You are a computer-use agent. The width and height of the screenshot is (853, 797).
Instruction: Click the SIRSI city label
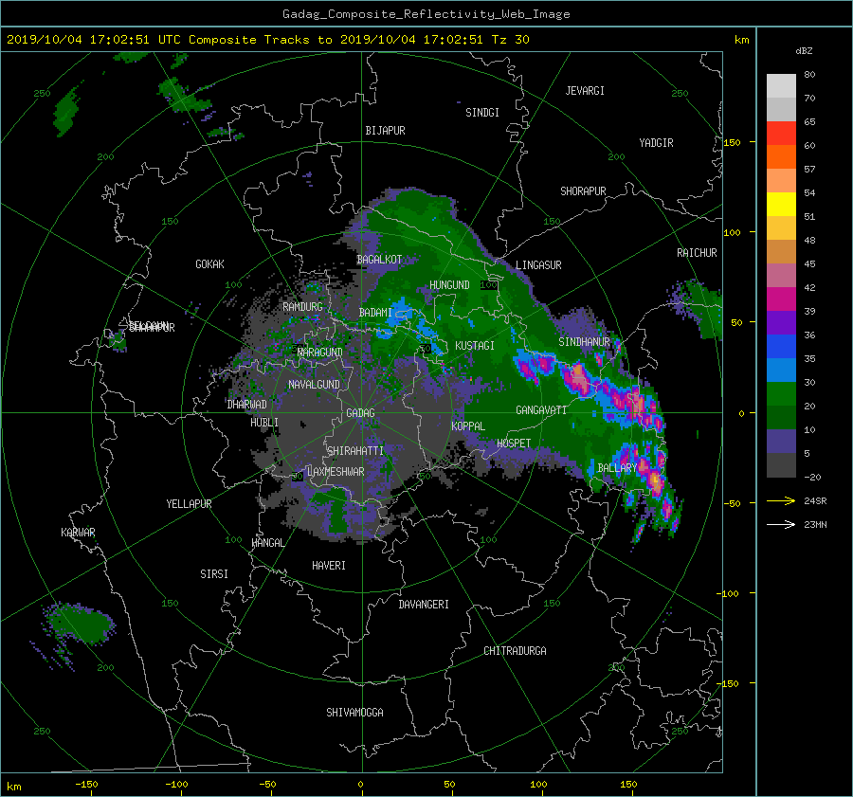(214, 574)
